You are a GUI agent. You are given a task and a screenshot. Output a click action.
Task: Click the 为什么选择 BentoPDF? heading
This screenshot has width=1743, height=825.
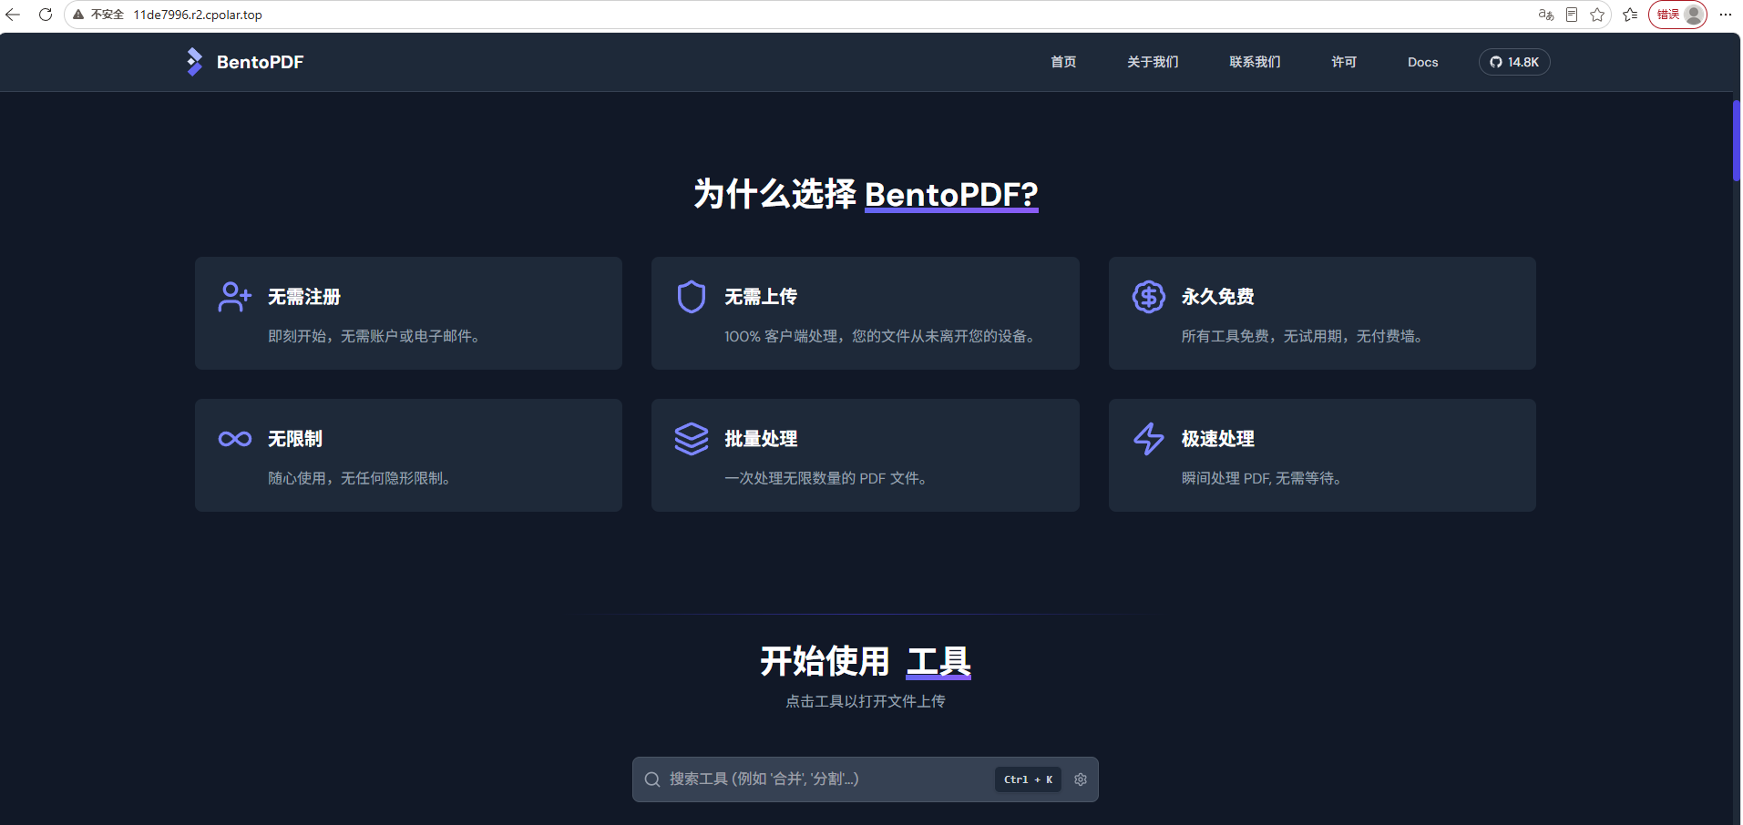(866, 194)
